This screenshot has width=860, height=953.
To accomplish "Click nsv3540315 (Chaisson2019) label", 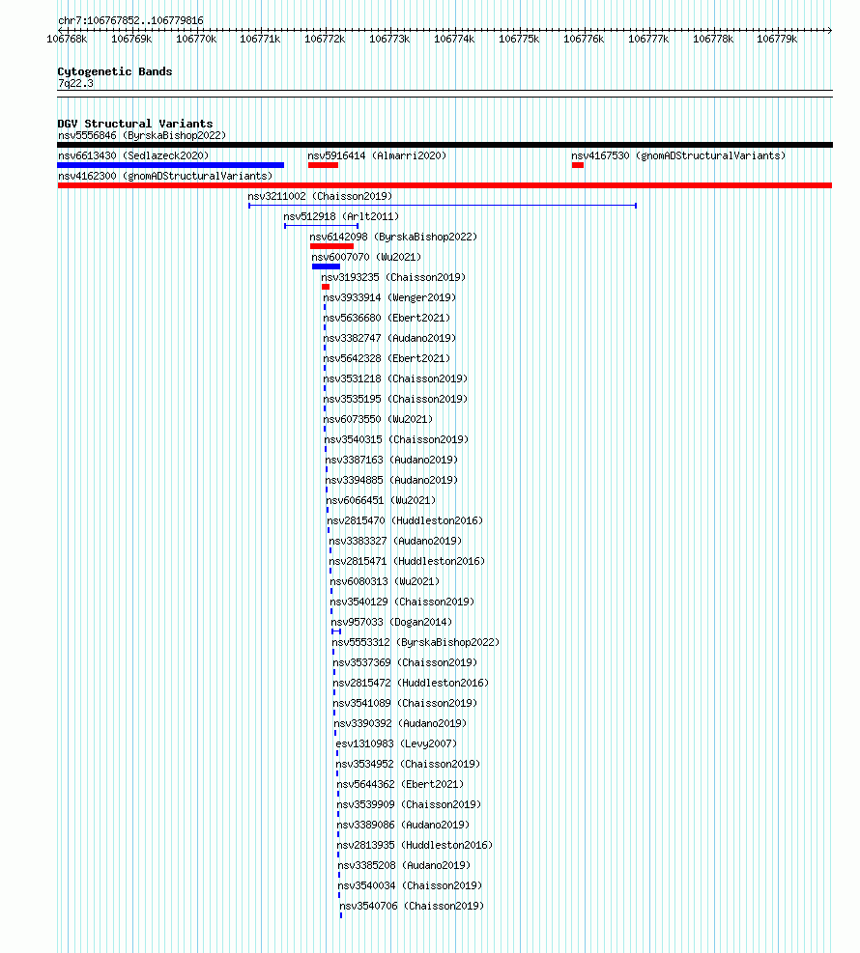I will (396, 439).
